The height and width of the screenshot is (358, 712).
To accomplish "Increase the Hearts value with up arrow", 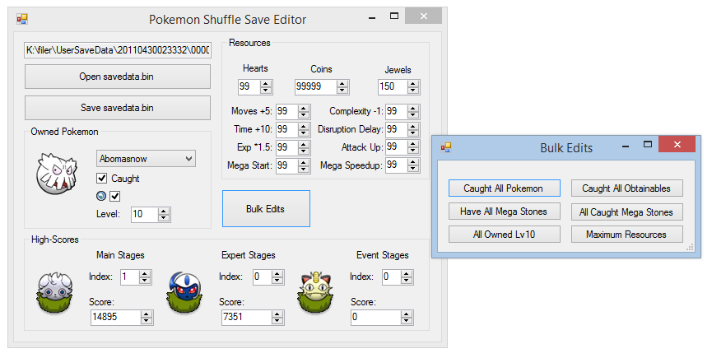I will tap(266, 83).
